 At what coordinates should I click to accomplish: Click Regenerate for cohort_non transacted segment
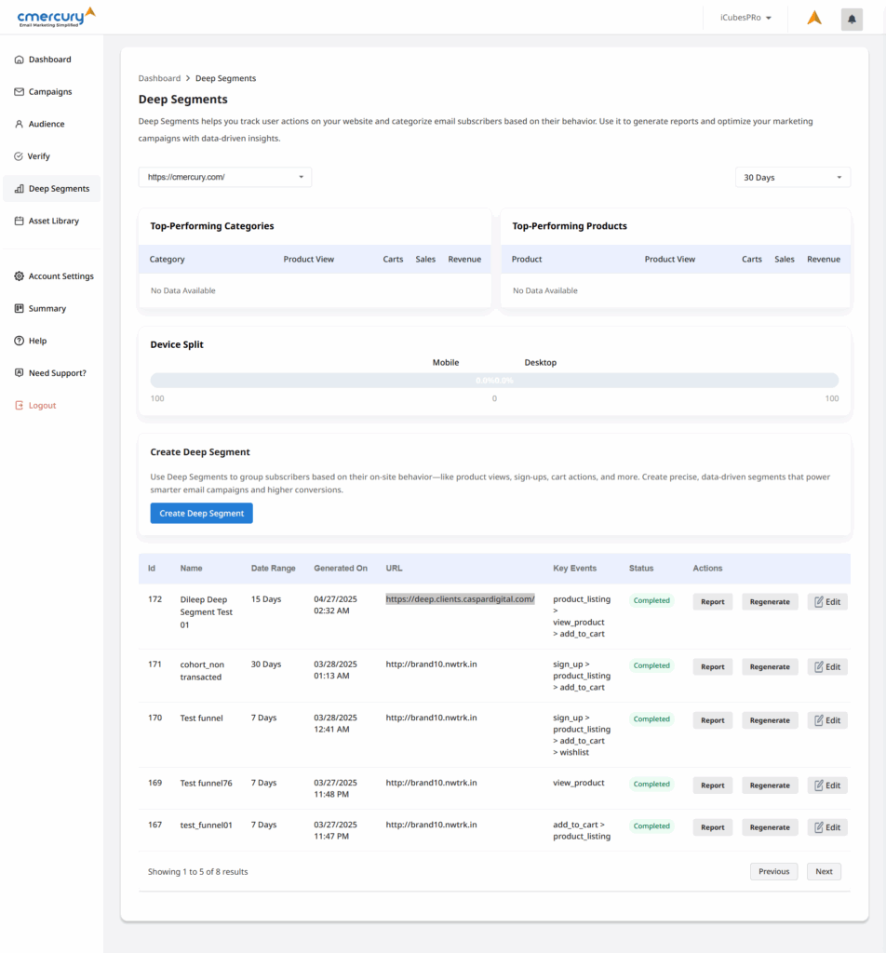coord(770,667)
